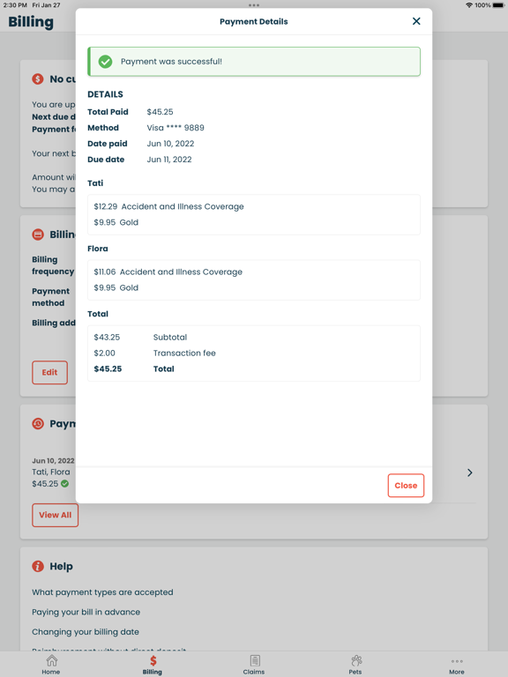
Task: Click the payment history clock icon
Action: pyautogui.click(x=38, y=423)
